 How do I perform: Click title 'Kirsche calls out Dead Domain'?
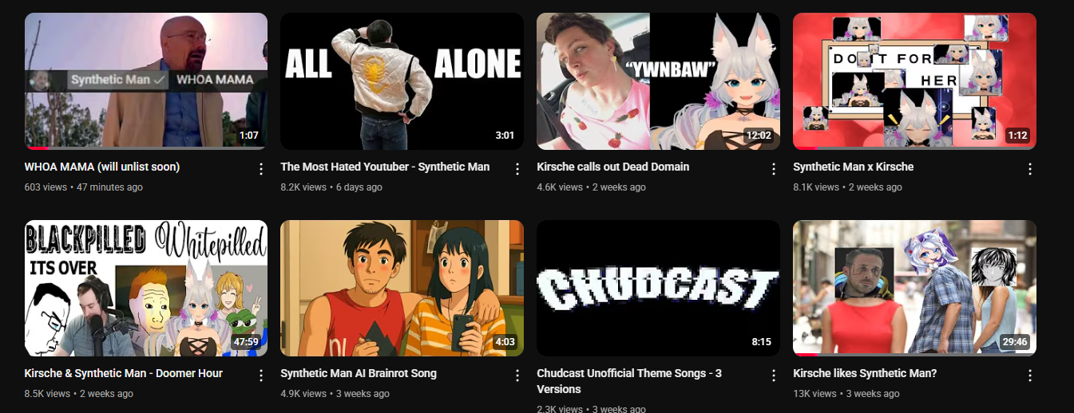(x=612, y=167)
